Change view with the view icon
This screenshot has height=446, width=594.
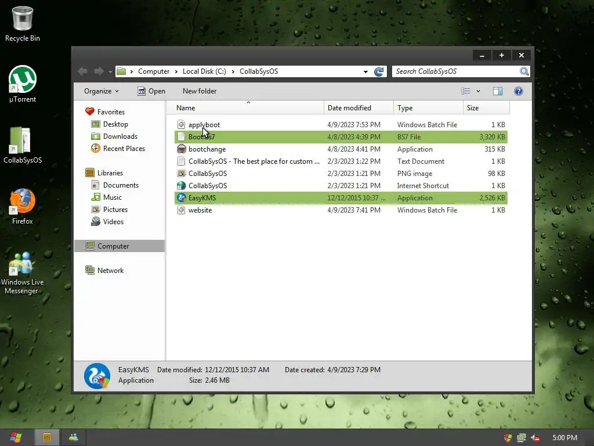(x=465, y=91)
